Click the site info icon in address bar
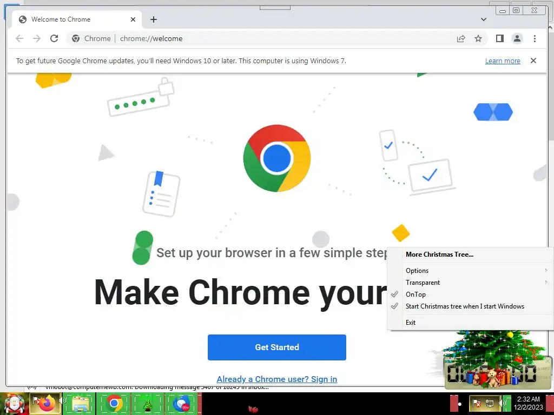This screenshot has height=415, width=554. coord(76,38)
